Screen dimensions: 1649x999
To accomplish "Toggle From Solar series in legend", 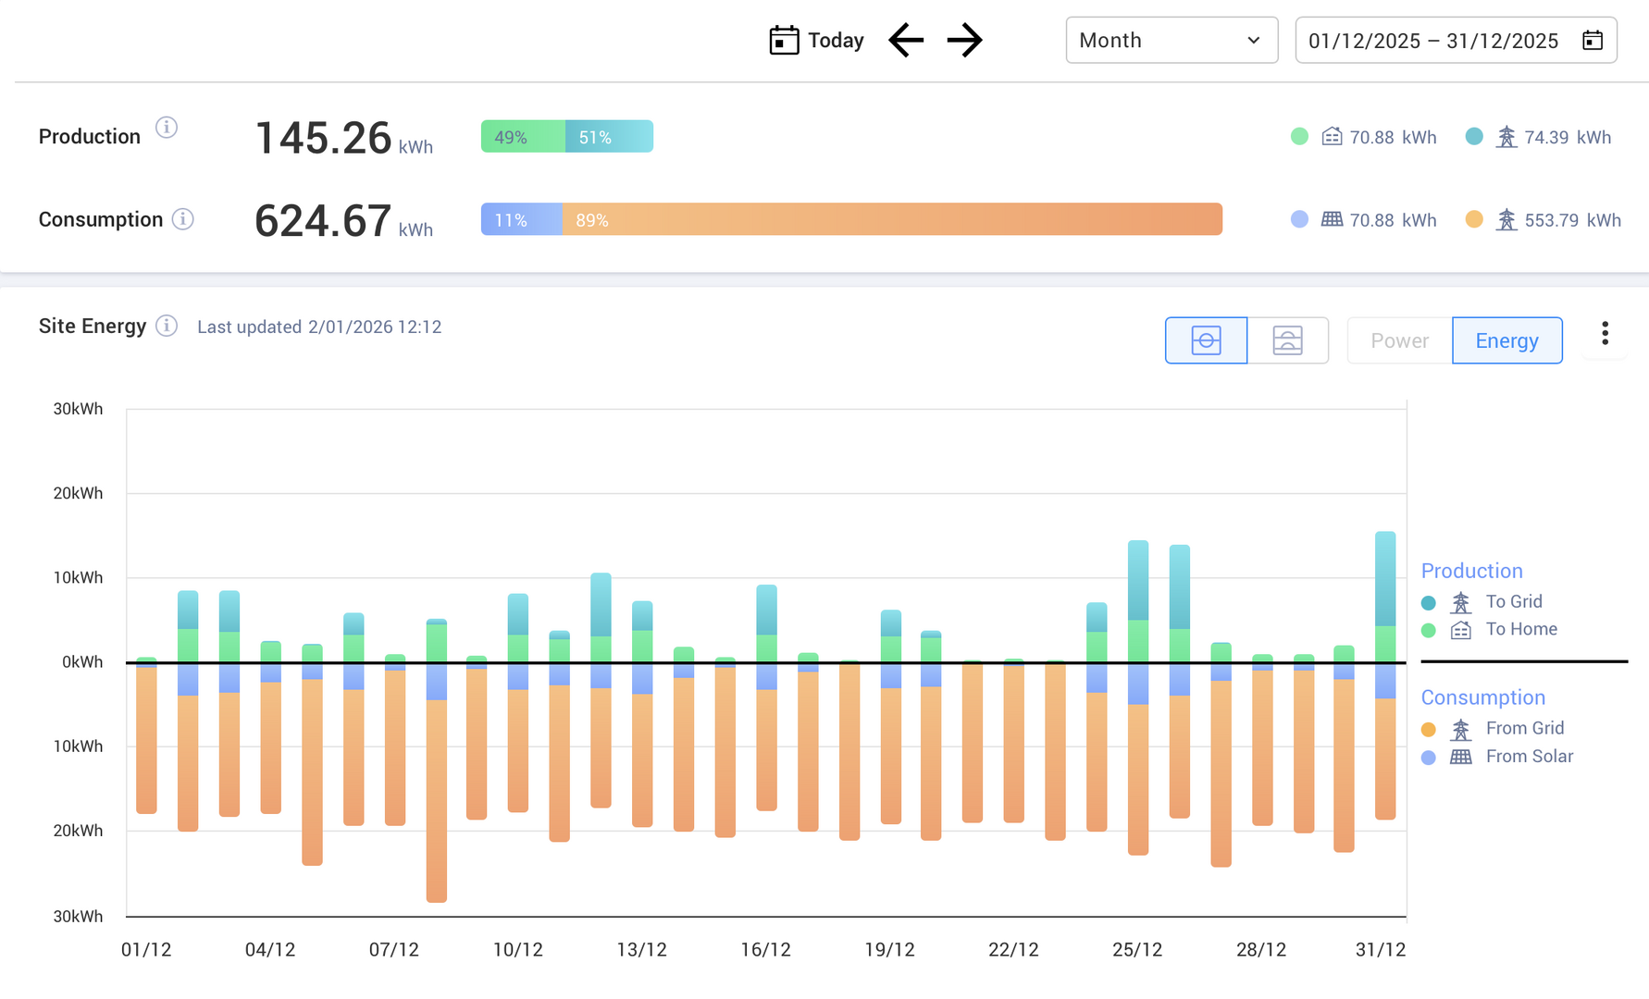I will 1528,757.
